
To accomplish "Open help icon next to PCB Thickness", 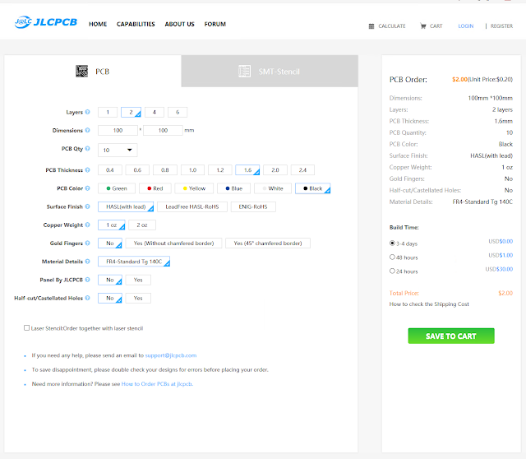I will coord(88,170).
